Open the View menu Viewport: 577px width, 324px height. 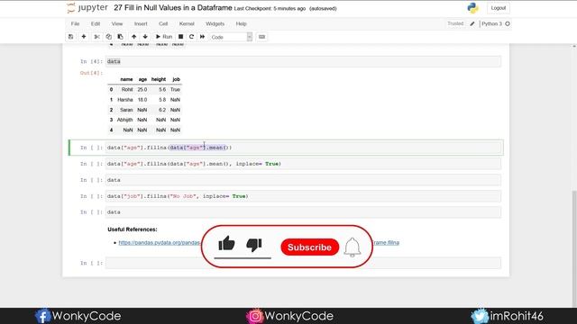click(117, 24)
